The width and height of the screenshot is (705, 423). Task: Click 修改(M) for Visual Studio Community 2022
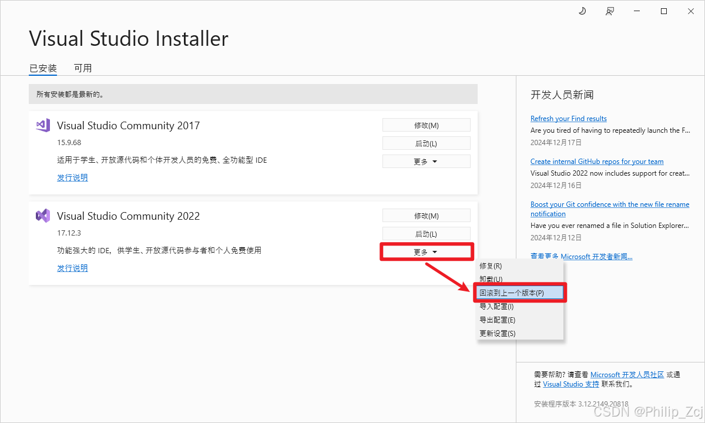pos(427,216)
